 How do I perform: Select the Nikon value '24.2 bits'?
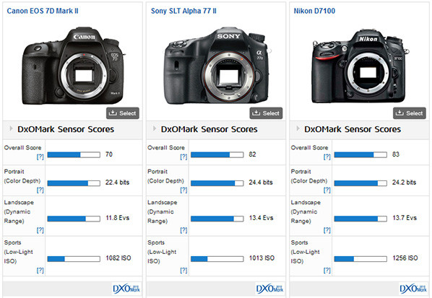tap(404, 183)
